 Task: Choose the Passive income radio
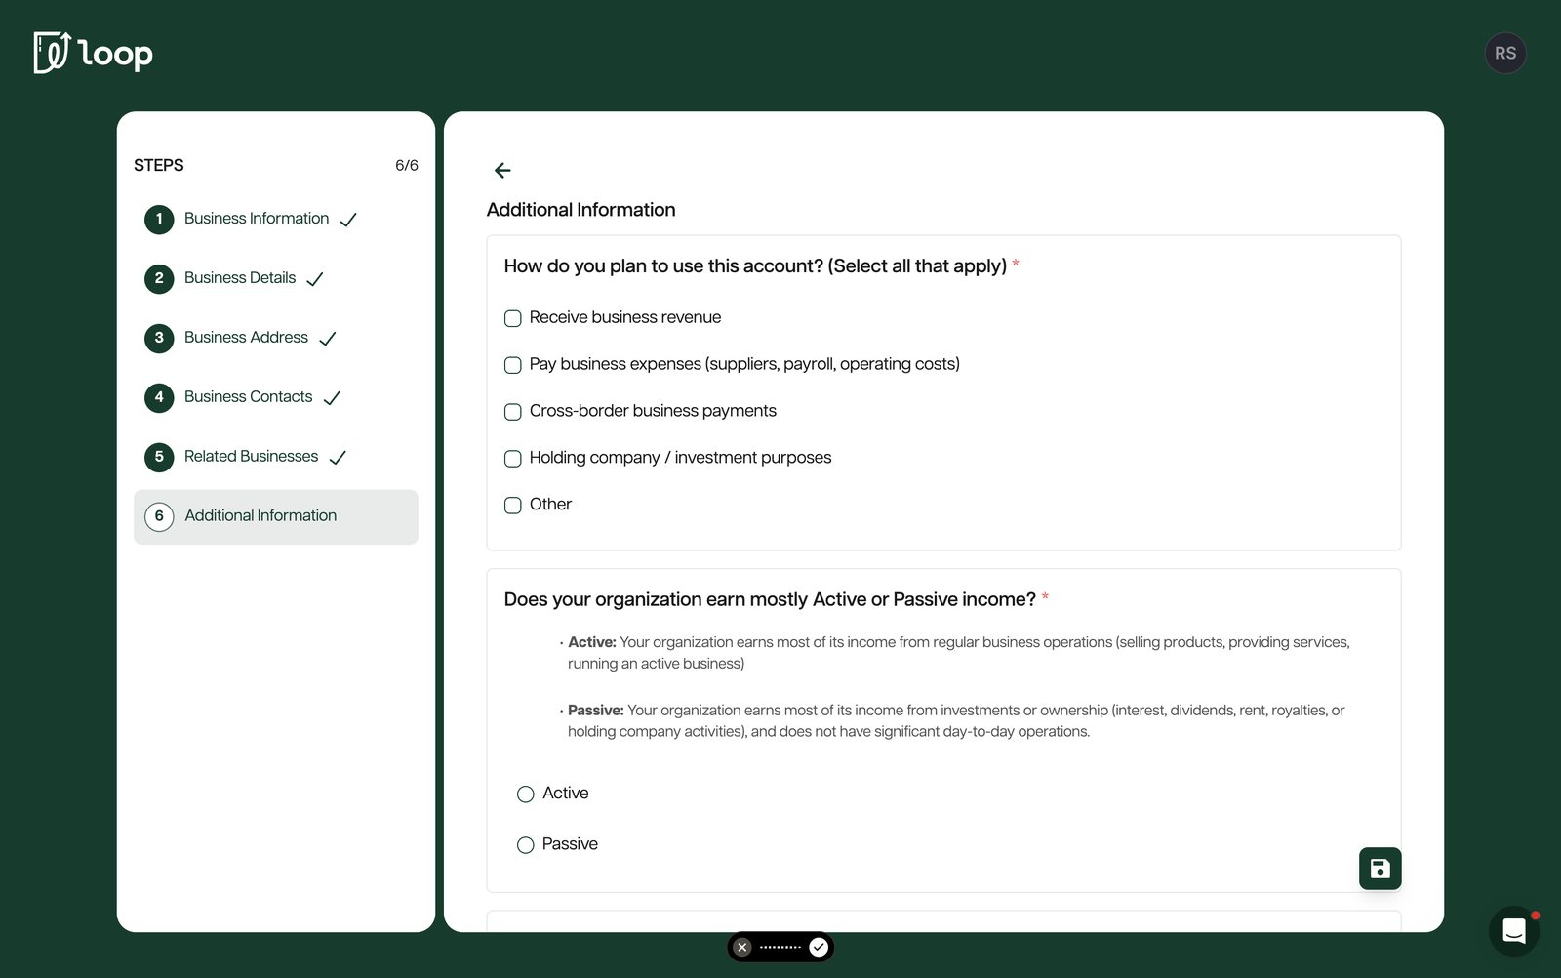[526, 845]
